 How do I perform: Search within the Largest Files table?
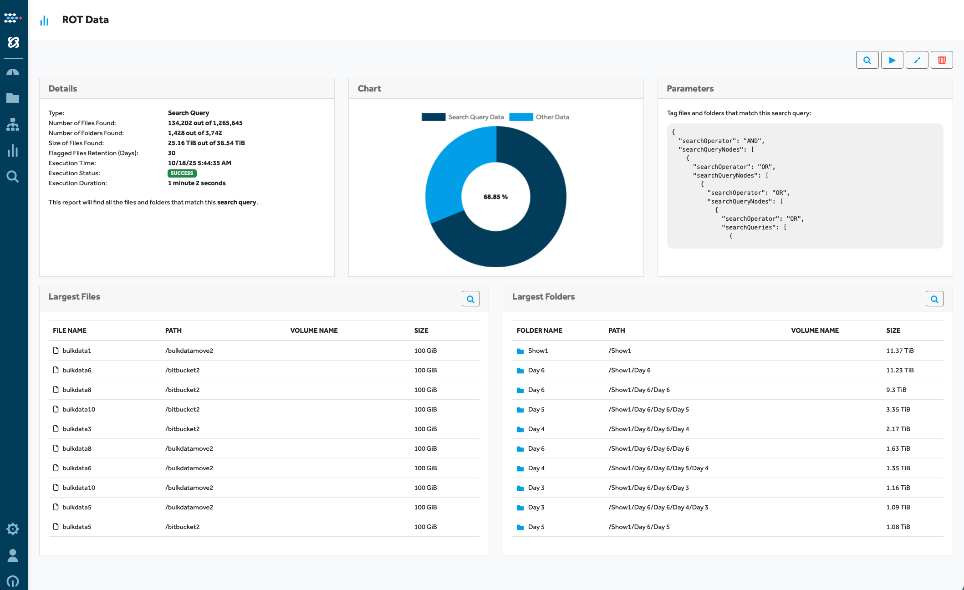(470, 299)
